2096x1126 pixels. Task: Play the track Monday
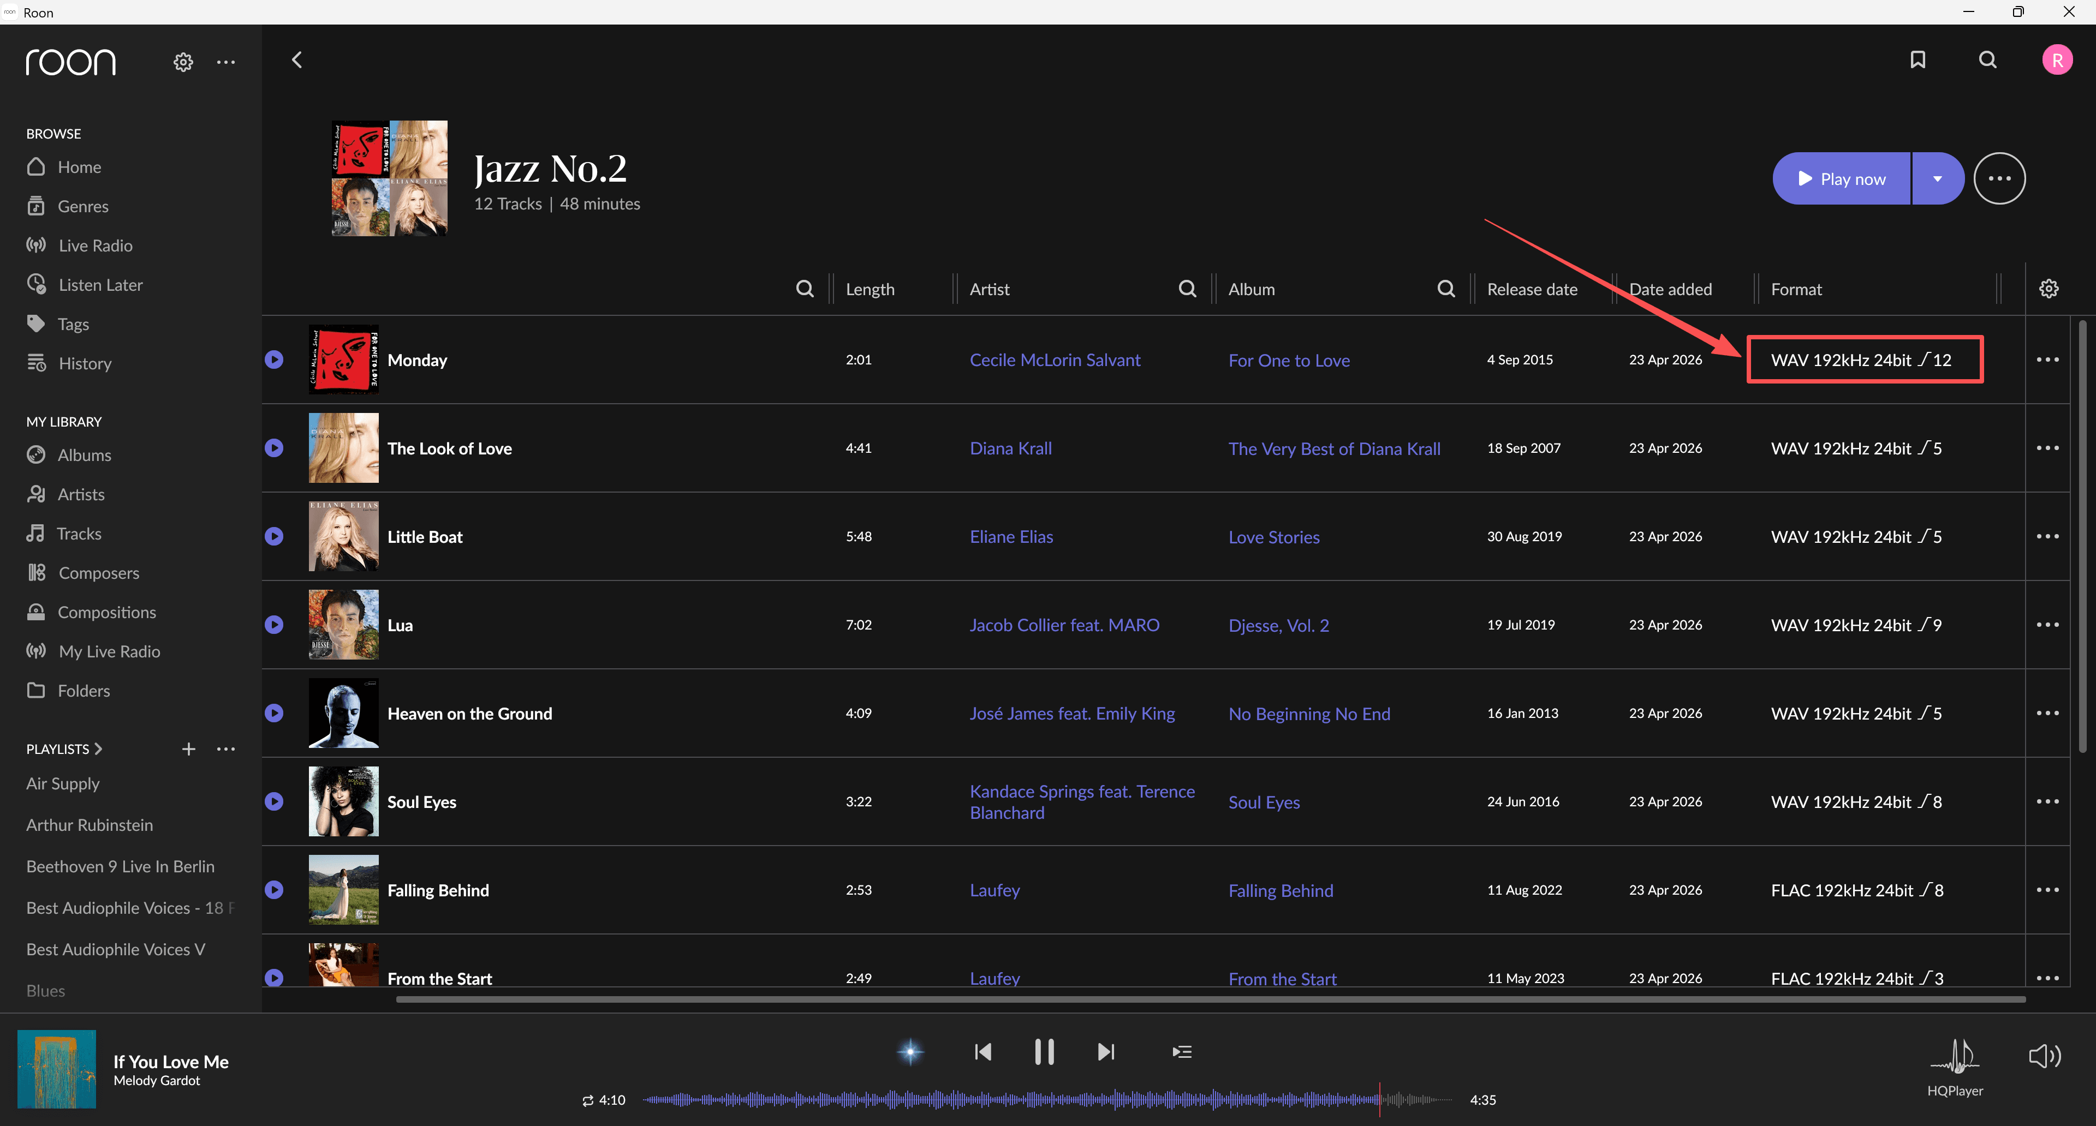[274, 360]
